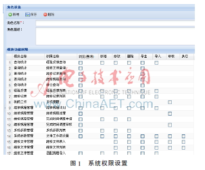Focus the 角色名称 input field
The image size is (205, 170).
tap(115, 23)
